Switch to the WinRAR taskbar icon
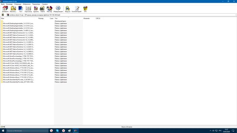 pos(76,131)
